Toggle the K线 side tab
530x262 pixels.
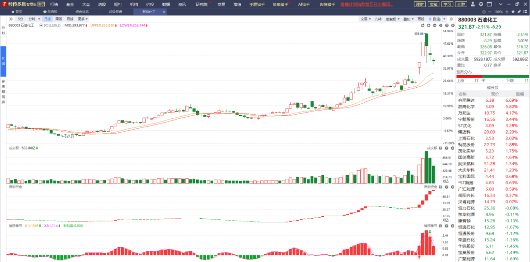click(3, 61)
